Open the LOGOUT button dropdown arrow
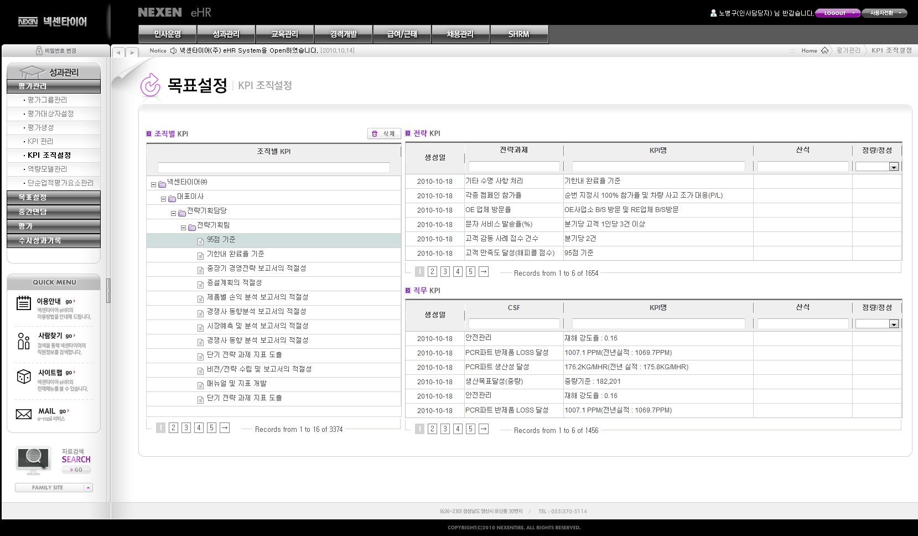The image size is (918, 536). point(854,13)
